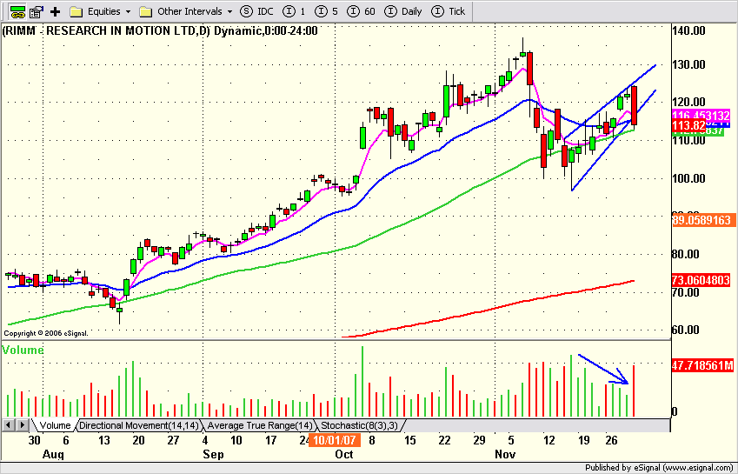
Task: Click the 130.00 price axis label
Action: (x=689, y=64)
